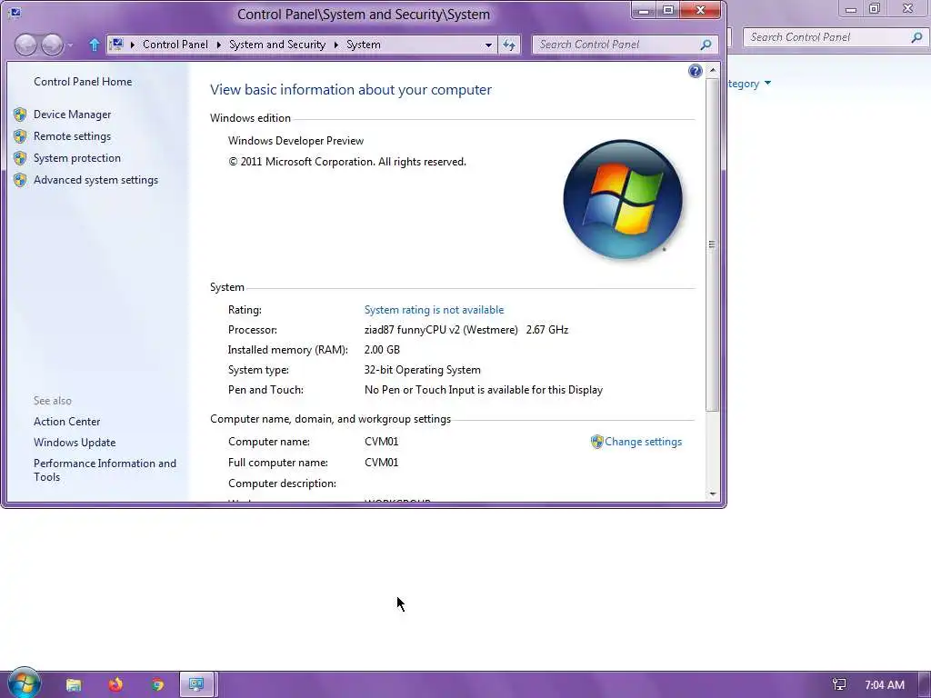Open Device Manager link

pyautogui.click(x=72, y=114)
